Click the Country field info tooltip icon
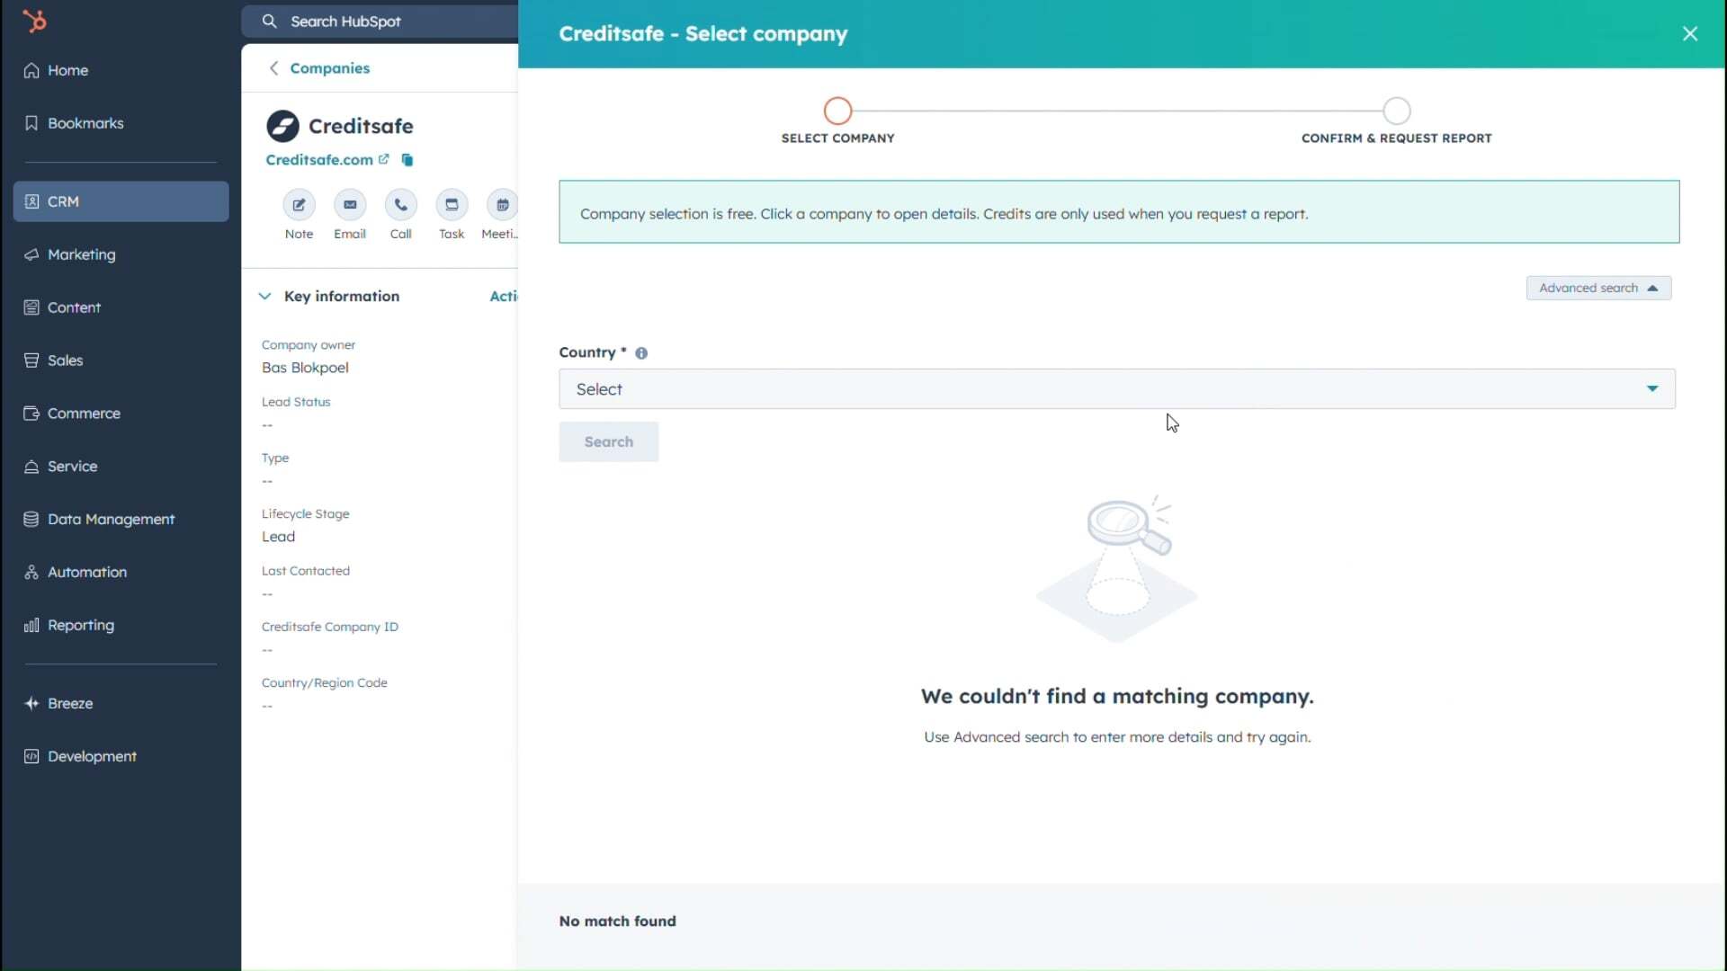Viewport: 1727px width, 971px height. pyautogui.click(x=641, y=353)
